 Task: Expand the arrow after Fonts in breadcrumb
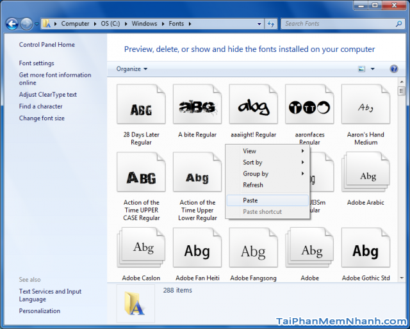click(190, 24)
